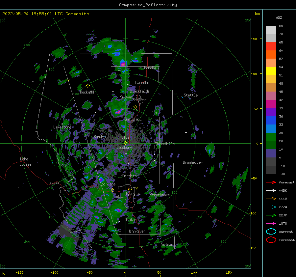
Task: Click the Olds label near radar center
Action: click(125, 137)
